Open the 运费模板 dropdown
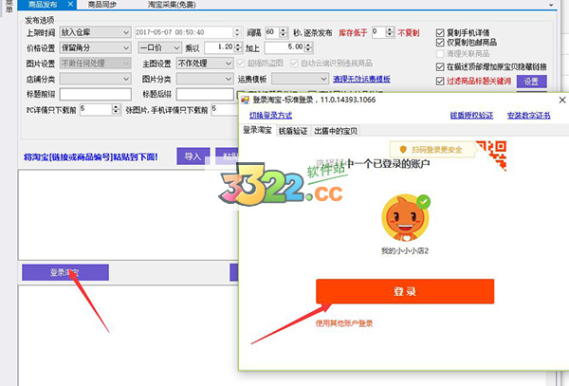569x386 pixels. tap(300, 79)
